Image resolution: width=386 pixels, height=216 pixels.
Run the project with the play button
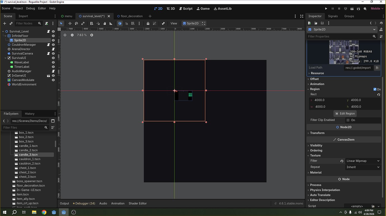326,9
